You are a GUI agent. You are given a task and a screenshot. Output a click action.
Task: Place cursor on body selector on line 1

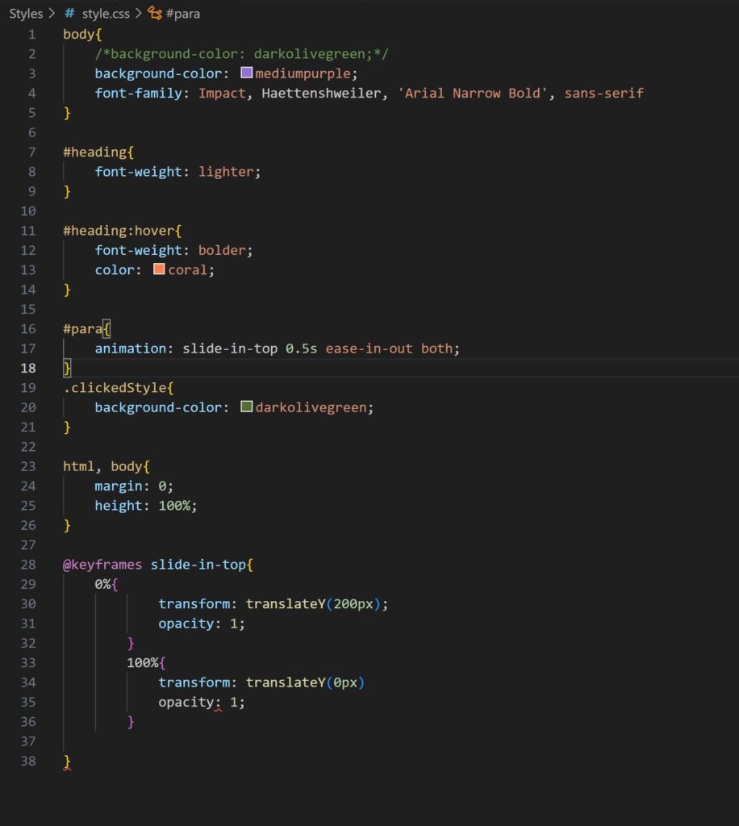(78, 34)
